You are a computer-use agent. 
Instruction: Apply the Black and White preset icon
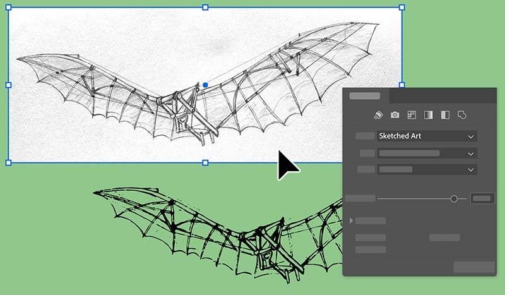[x=445, y=115]
